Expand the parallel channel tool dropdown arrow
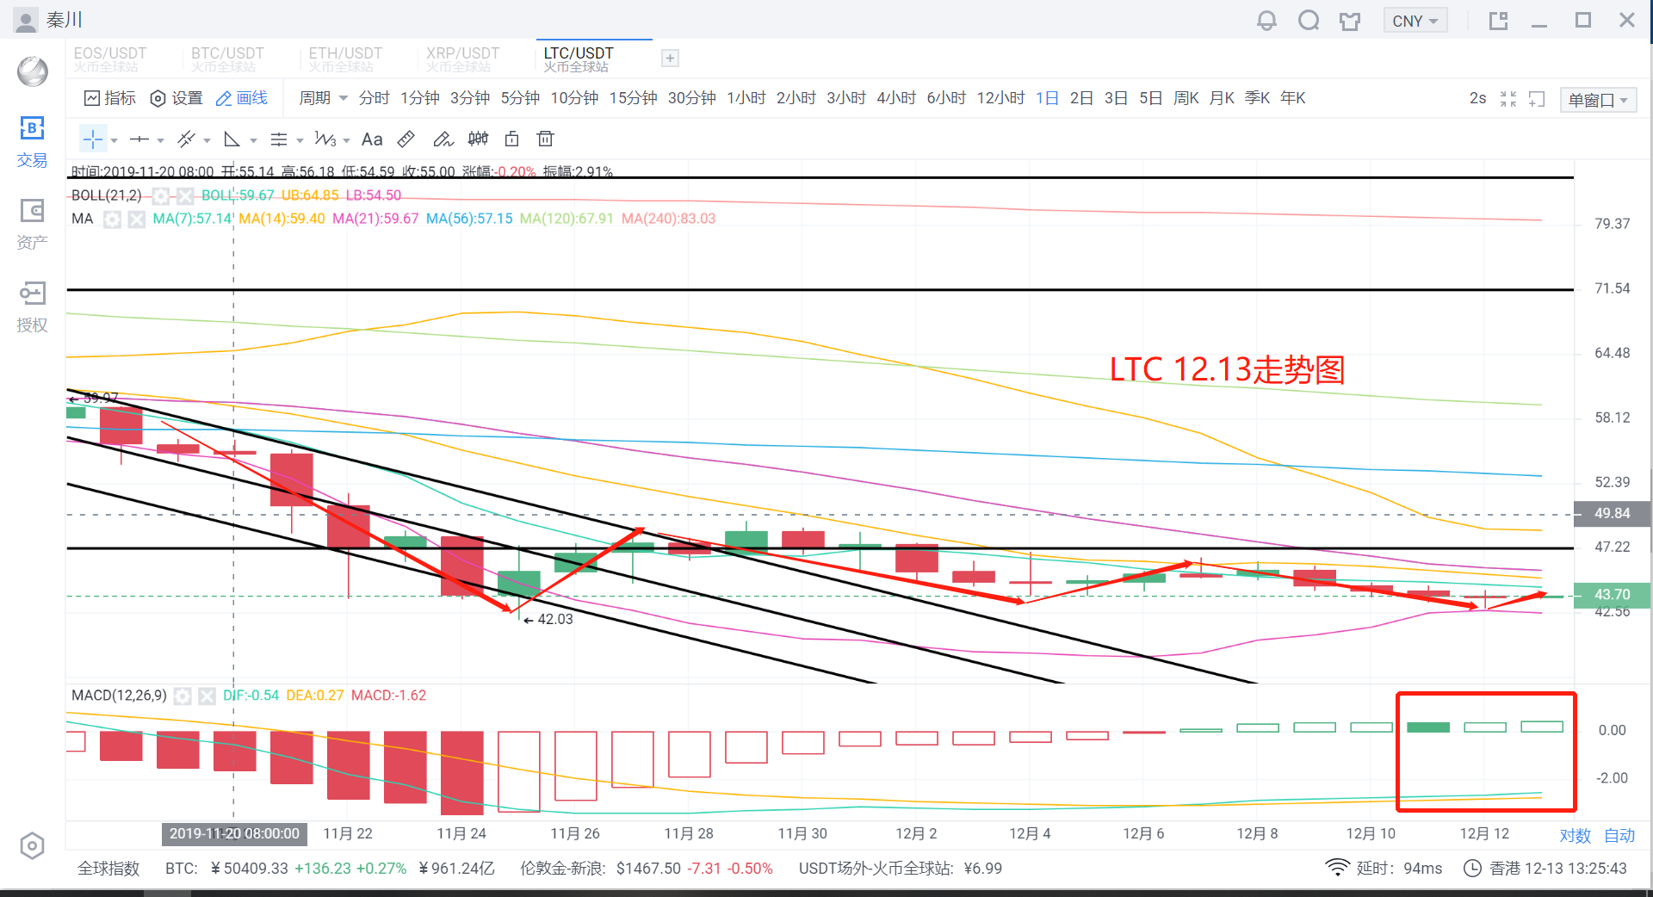Viewport: 1653px width, 897px height. pyautogui.click(x=207, y=140)
